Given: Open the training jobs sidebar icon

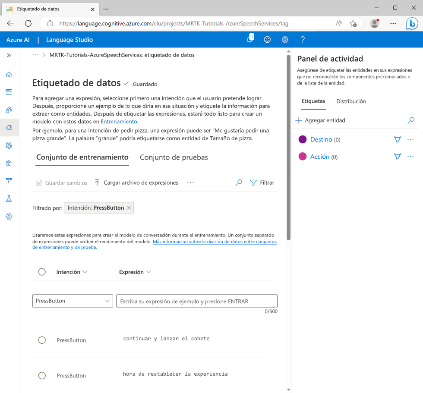Looking at the screenshot, I should pyautogui.click(x=9, y=145).
